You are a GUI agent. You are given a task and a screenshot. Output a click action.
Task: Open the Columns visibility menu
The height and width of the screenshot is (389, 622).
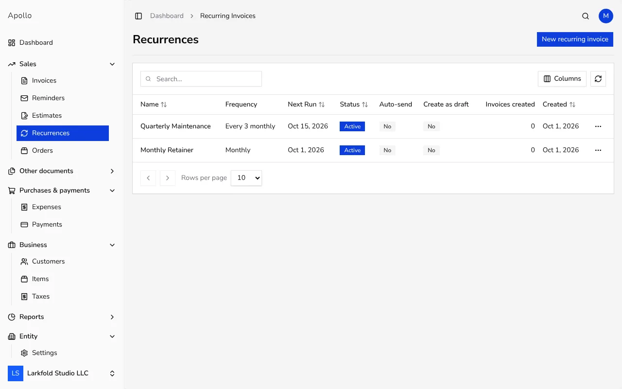tap(562, 79)
